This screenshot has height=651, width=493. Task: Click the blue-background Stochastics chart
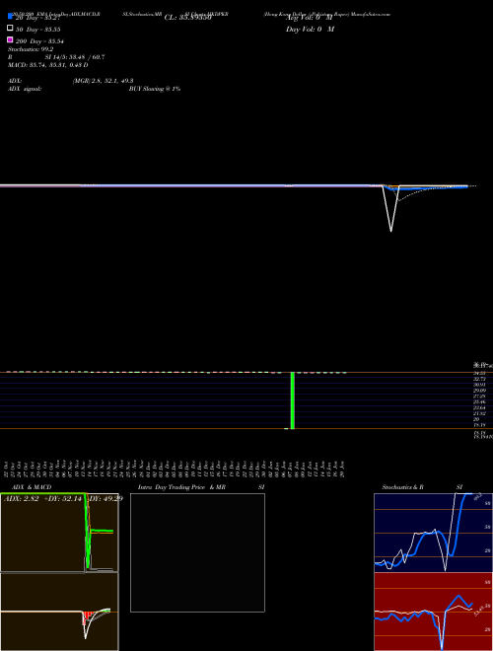coord(433,533)
